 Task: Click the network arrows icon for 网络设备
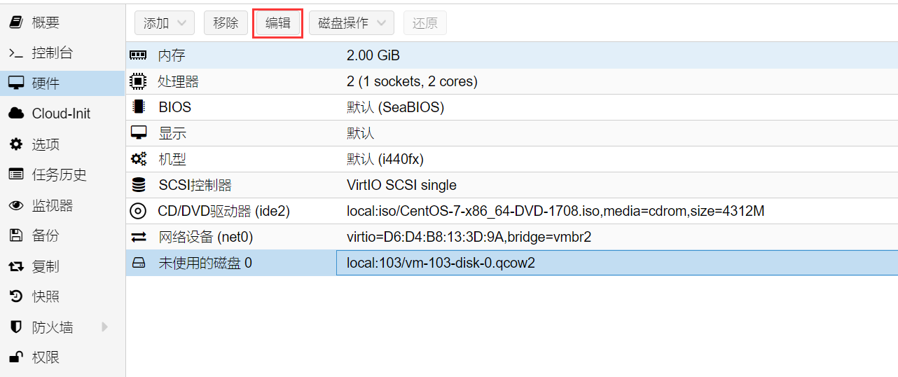pos(139,238)
